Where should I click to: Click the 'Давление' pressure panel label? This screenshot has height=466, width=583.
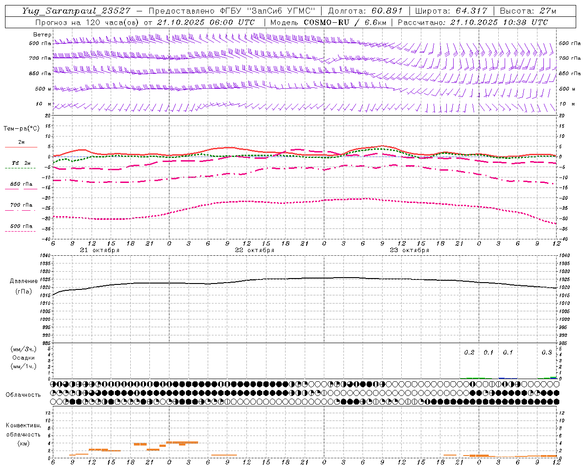(24, 281)
